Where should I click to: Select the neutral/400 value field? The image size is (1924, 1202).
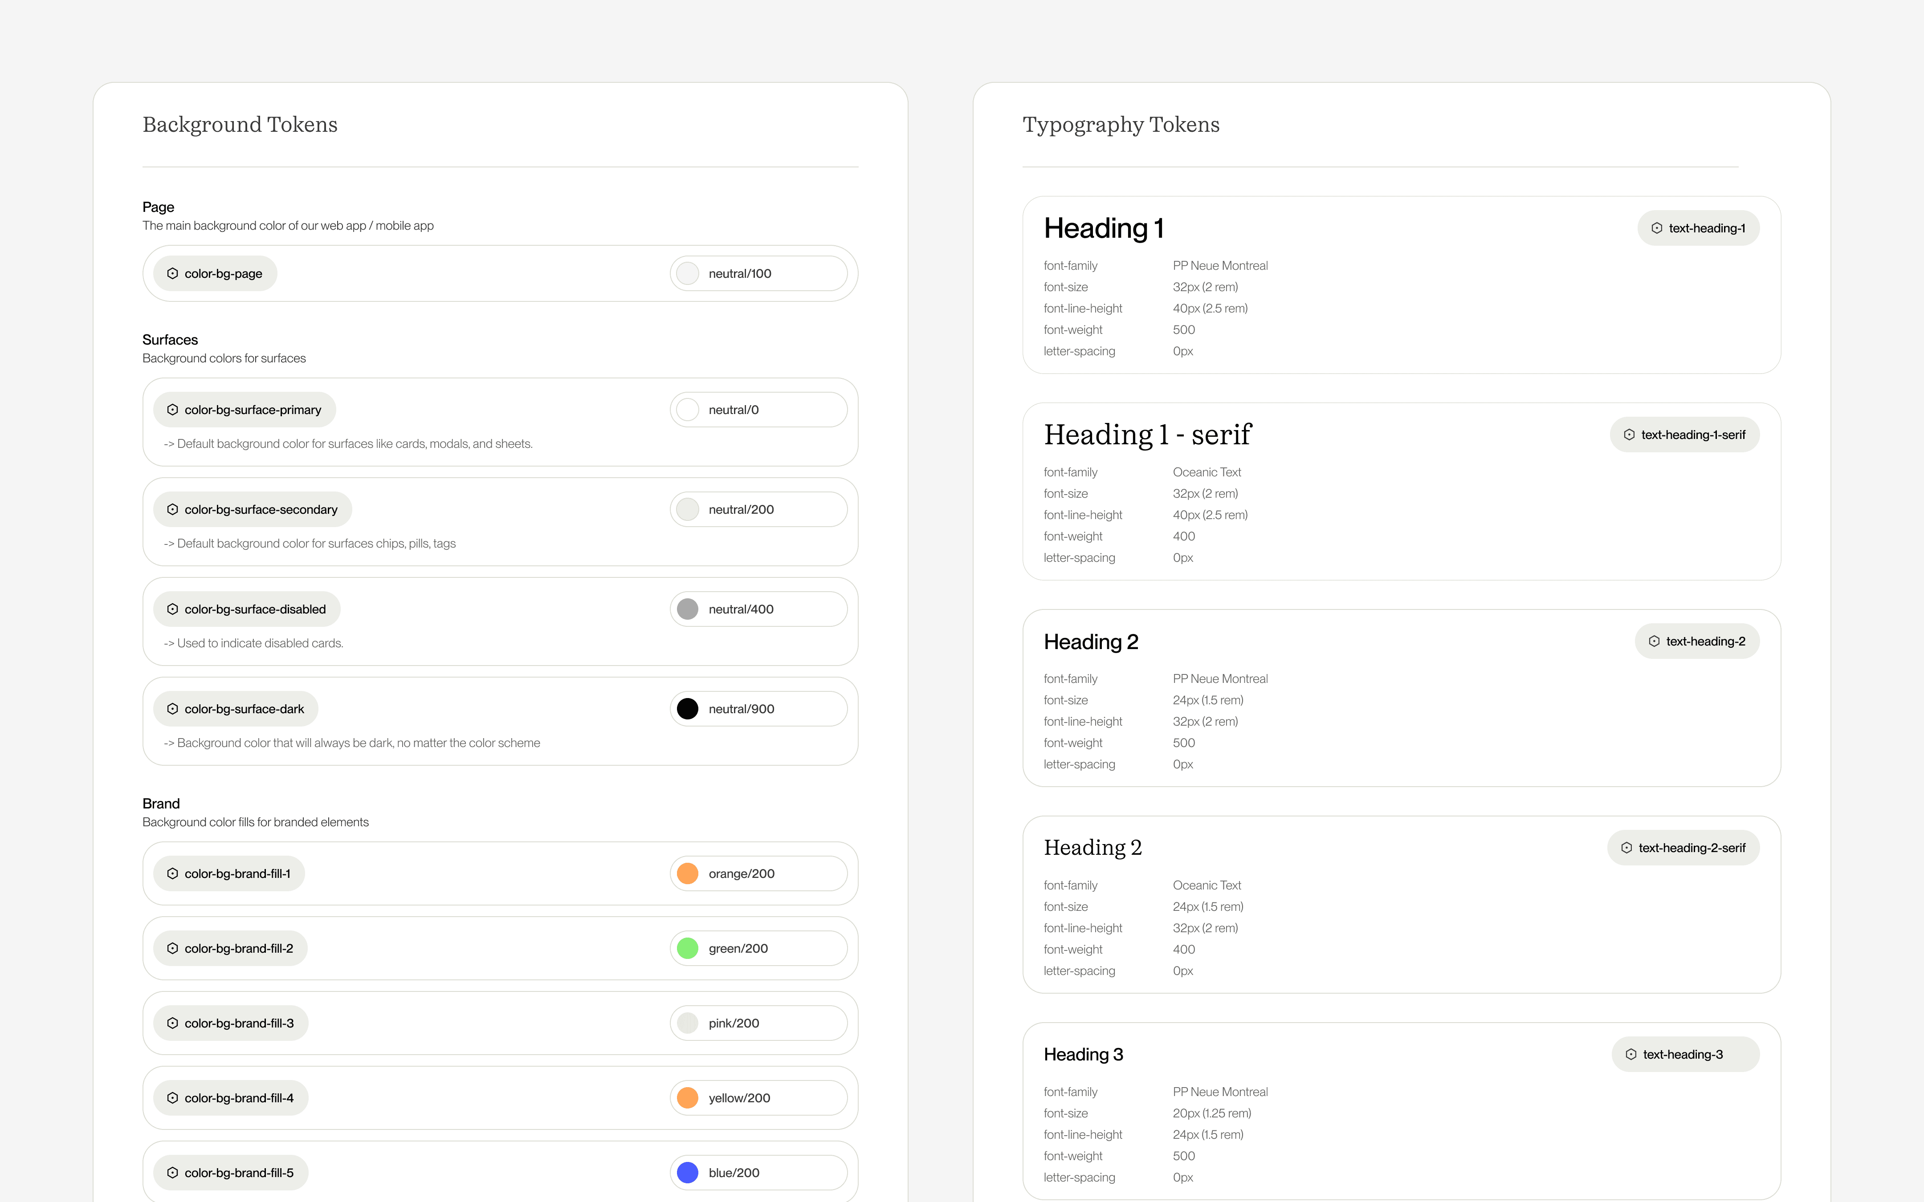[x=758, y=610]
